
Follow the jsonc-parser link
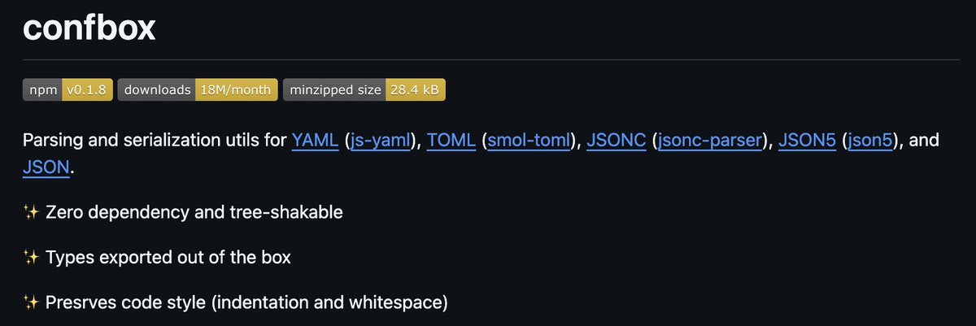[x=710, y=141]
